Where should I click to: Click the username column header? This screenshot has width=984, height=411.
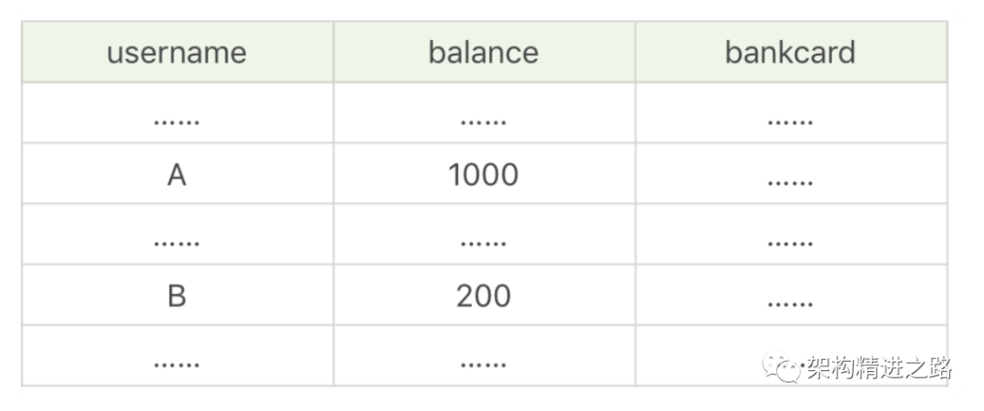pos(177,52)
